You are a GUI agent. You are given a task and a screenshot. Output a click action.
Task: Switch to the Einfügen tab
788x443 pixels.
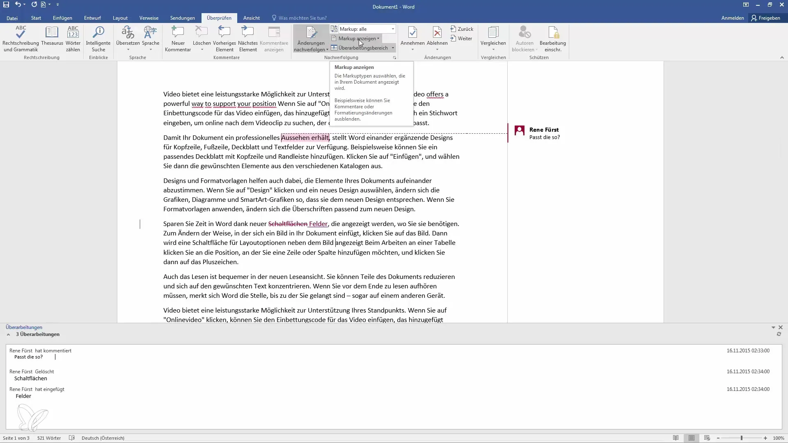coord(62,18)
